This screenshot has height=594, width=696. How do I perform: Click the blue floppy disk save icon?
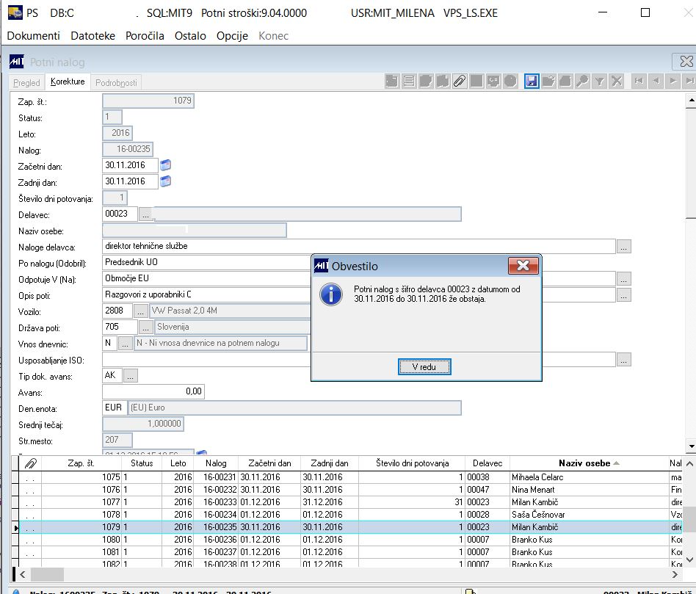[x=532, y=82]
